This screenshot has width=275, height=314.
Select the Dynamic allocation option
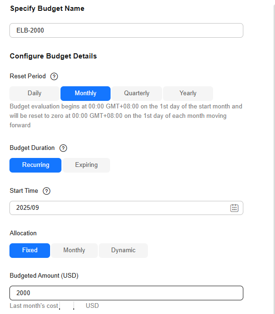[x=123, y=250]
